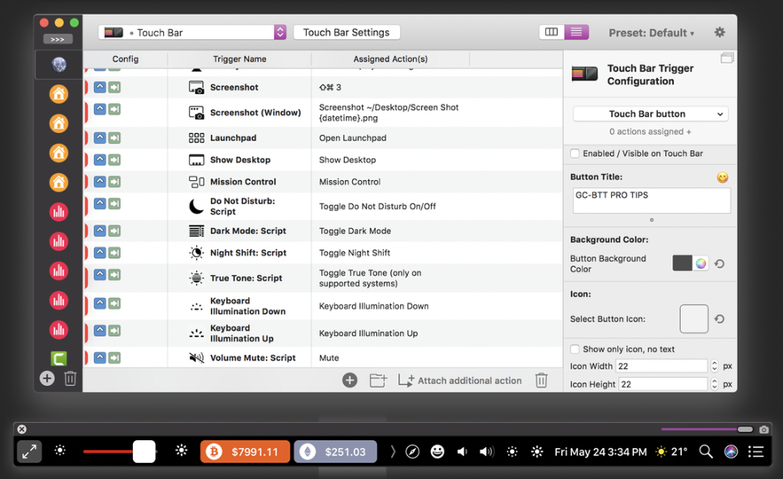This screenshot has width=783, height=479.
Task: Click '0 actions assigned +' link
Action: pyautogui.click(x=650, y=132)
